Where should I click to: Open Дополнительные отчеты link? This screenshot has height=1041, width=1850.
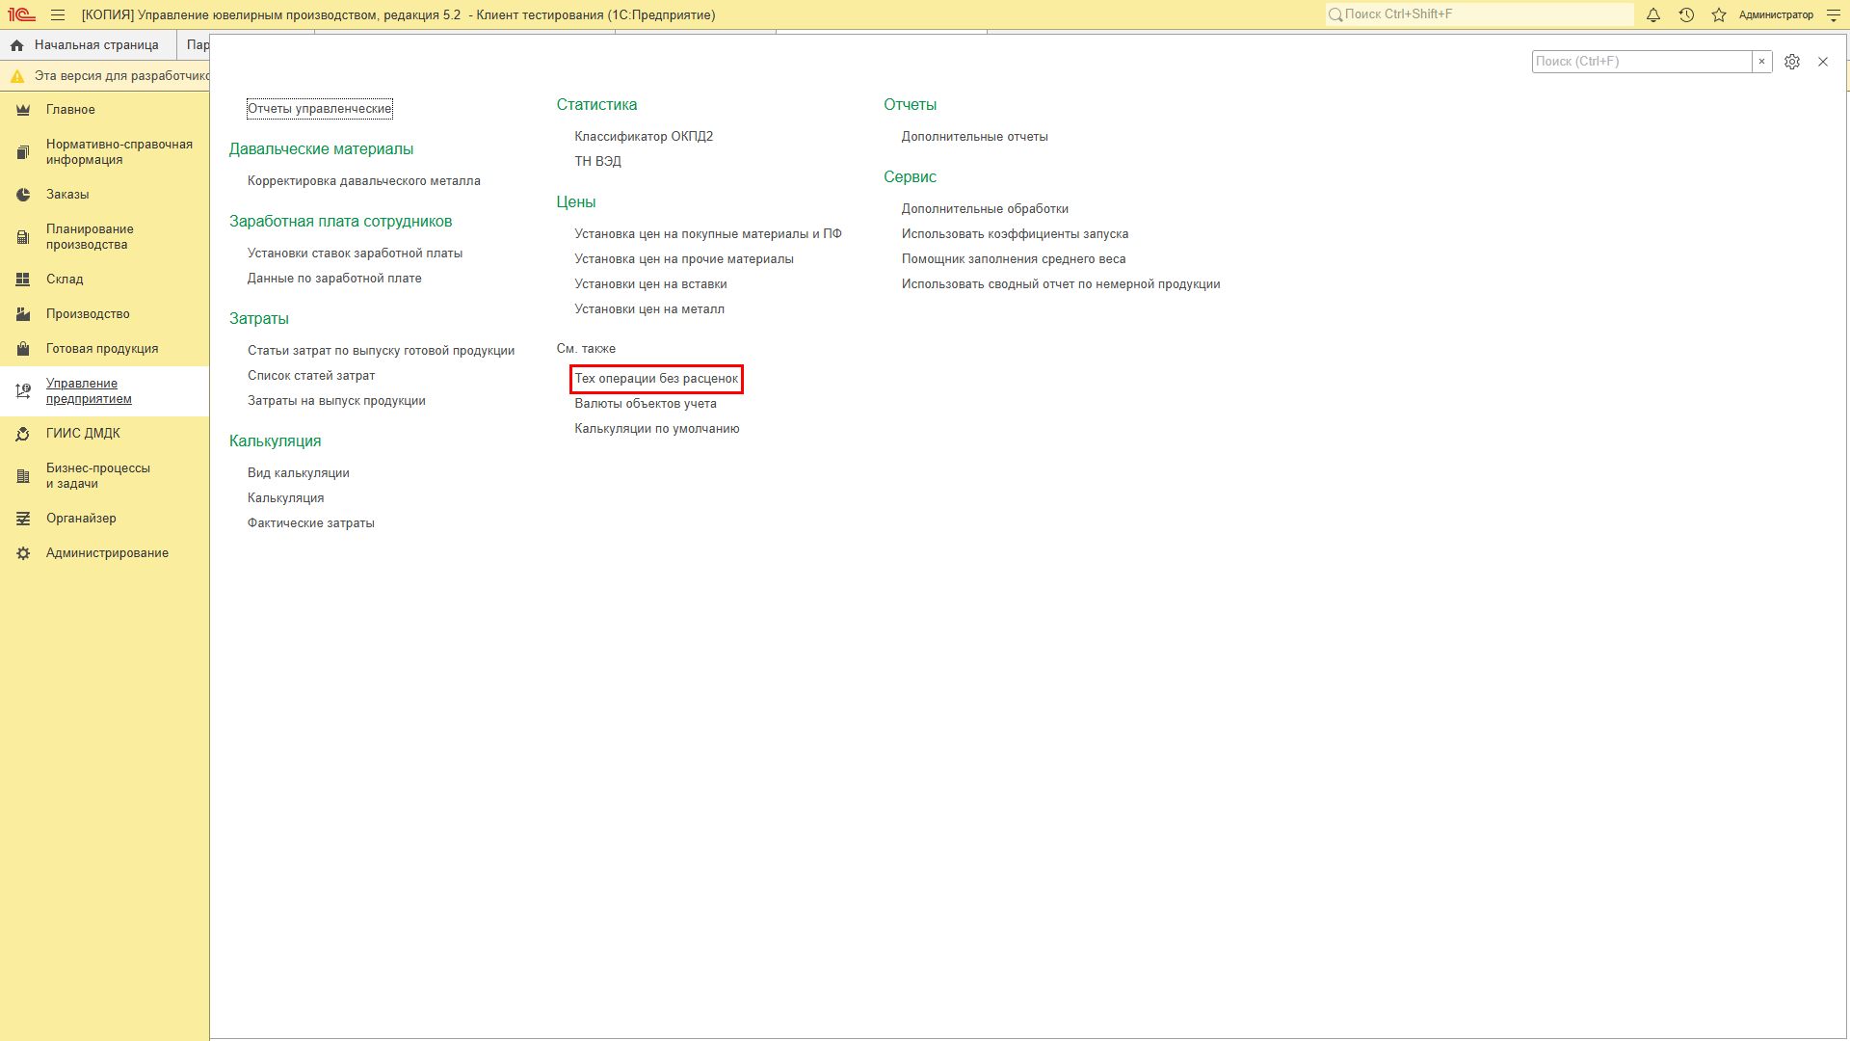pyautogui.click(x=974, y=137)
